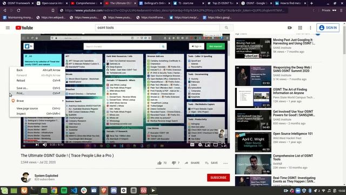Close the OSINT Framework tab
Image resolution: width=346 pixels, height=195 pixels.
(32, 3)
